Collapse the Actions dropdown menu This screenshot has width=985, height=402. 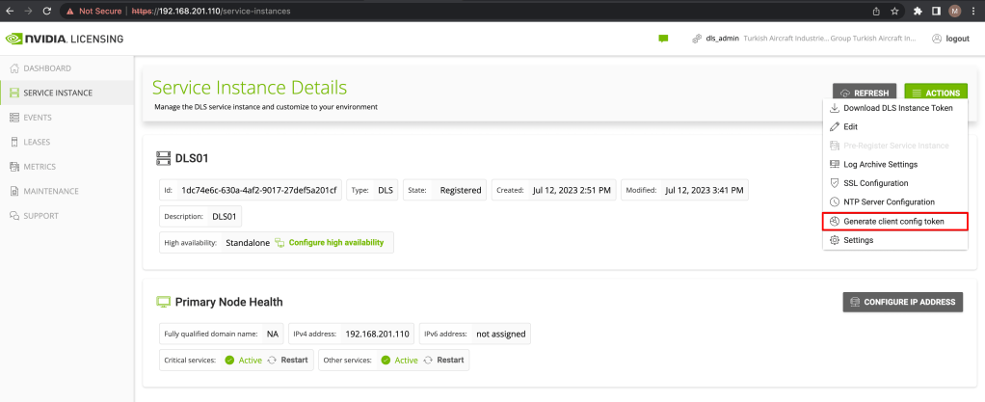(935, 93)
